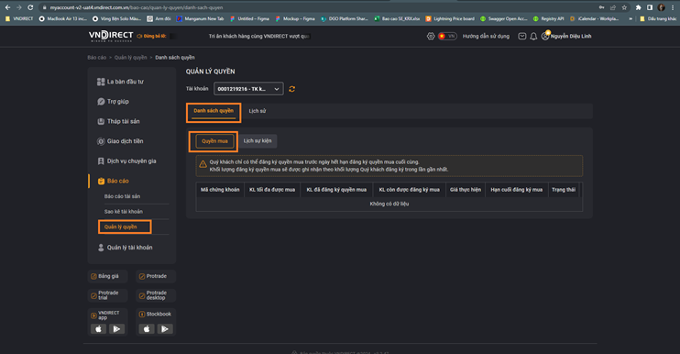Click the Dịch vụ chuyên gia icon

(x=101, y=160)
